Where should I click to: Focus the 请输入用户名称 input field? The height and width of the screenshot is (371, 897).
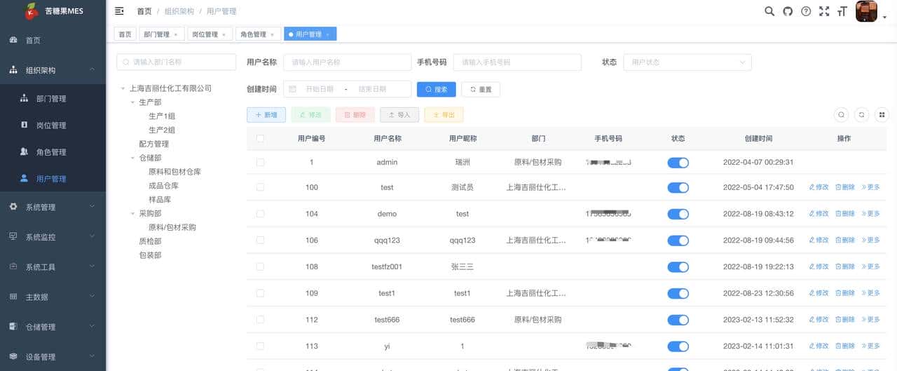(347, 62)
